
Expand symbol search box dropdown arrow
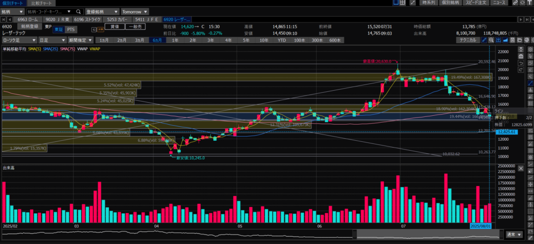[69, 11]
